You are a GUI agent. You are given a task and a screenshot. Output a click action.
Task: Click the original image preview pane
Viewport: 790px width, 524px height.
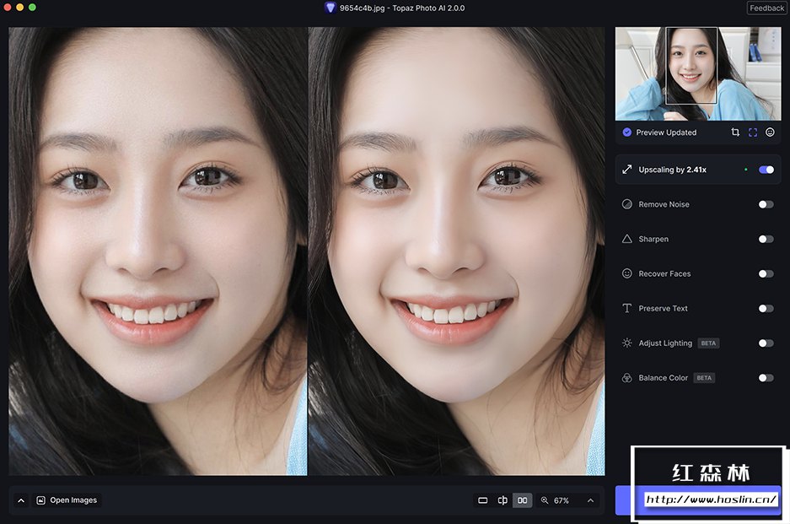158,251
